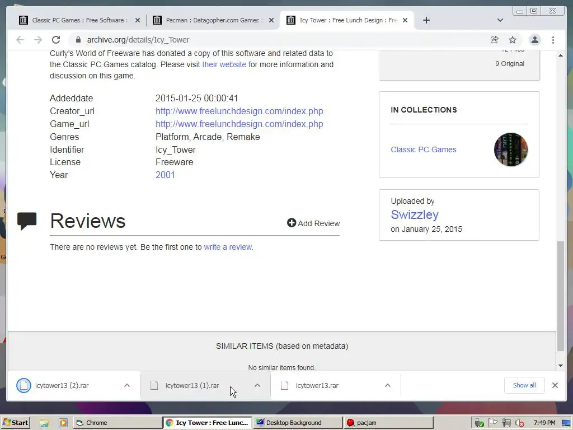Close the downloads bar
Viewport: 573px width, 430px height.
(555, 385)
